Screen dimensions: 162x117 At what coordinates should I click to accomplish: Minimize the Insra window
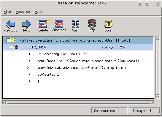coord(140,3)
